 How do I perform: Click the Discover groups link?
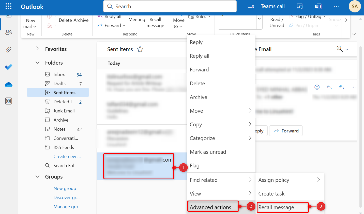point(67,197)
